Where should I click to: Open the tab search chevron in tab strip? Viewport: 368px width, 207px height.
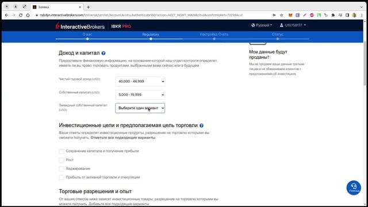pos(362,7)
